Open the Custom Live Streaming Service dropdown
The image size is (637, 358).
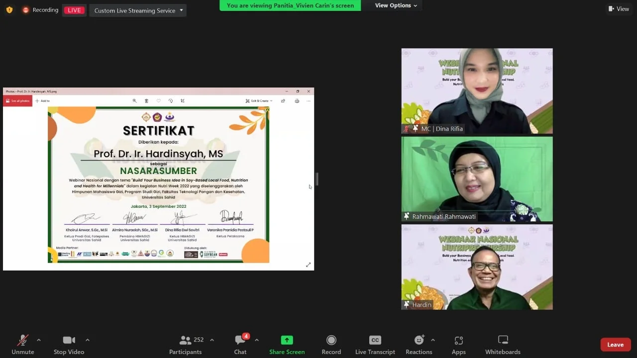(138, 10)
